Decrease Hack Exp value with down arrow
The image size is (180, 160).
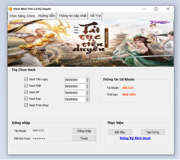click(x=88, y=101)
